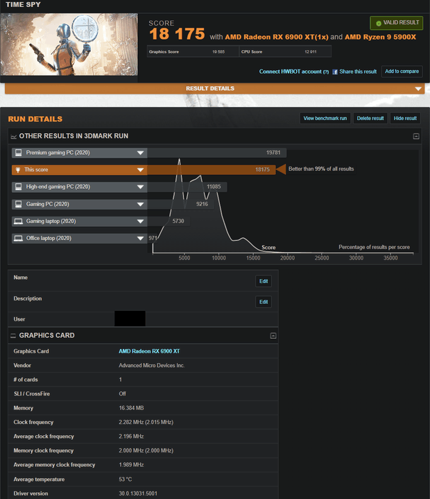Click the Facebook share icon
430x499 pixels.
coord(335,72)
